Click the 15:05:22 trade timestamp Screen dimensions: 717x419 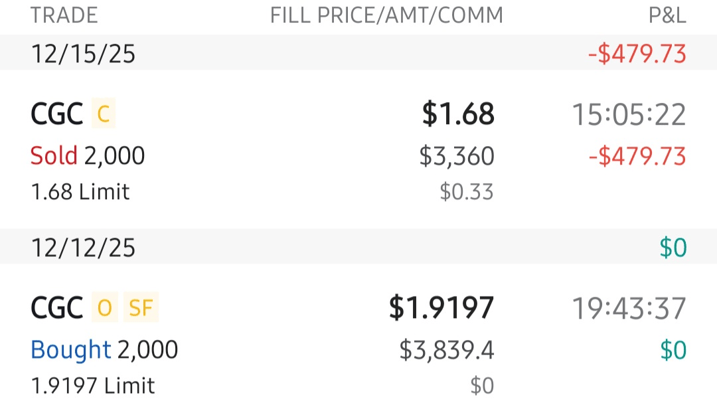click(x=629, y=115)
